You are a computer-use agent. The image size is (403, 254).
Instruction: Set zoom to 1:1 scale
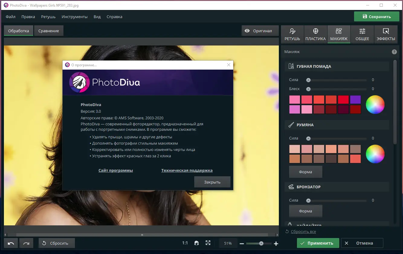coord(185,243)
